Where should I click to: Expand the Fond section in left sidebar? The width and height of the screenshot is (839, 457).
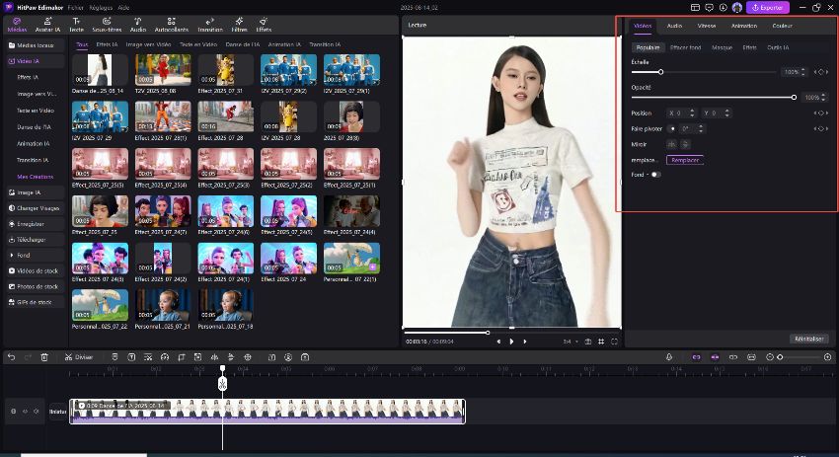[x=36, y=256]
